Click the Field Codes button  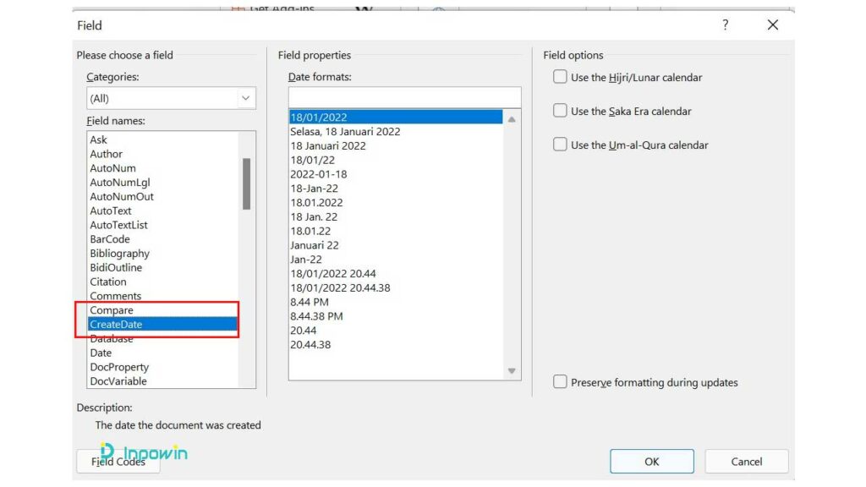(x=118, y=462)
